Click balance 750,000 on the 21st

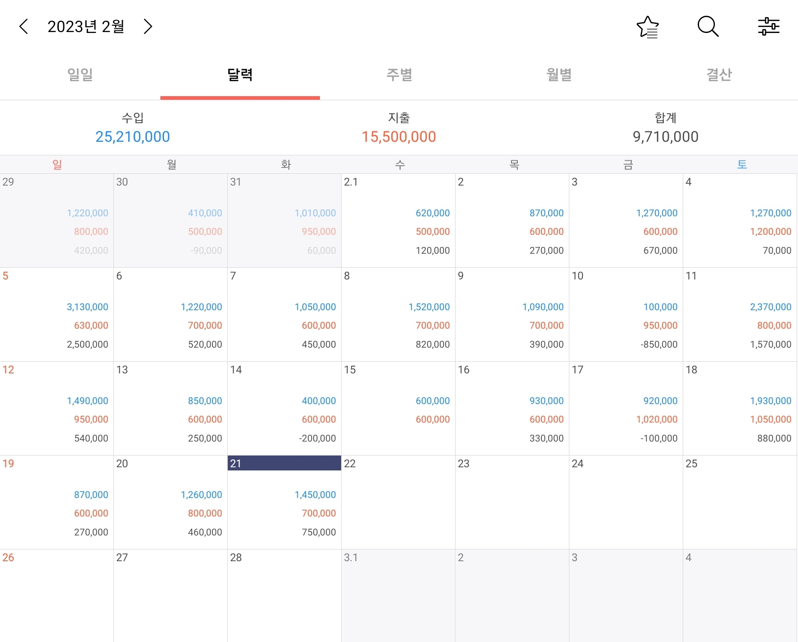[x=319, y=532]
